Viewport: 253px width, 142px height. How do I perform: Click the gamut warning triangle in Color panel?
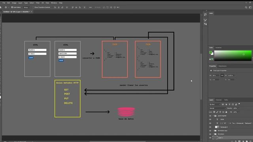210,59
